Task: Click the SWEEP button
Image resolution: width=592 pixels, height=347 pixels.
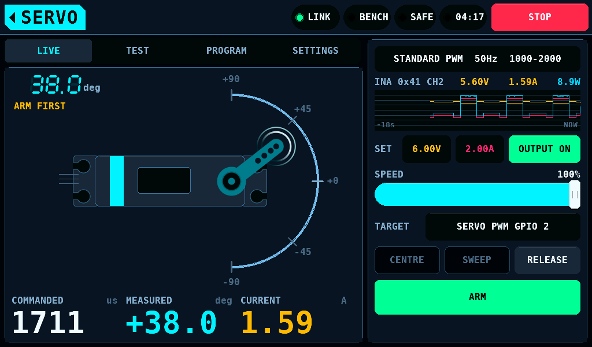Action: [477, 260]
